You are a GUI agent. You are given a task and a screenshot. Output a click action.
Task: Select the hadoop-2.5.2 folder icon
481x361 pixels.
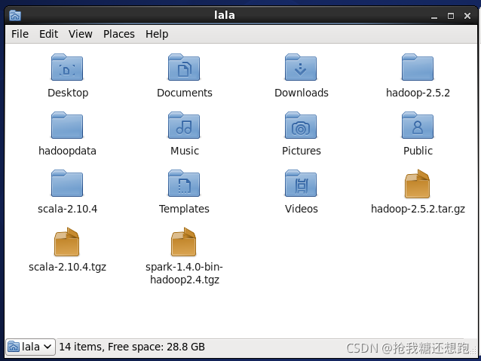(418, 67)
